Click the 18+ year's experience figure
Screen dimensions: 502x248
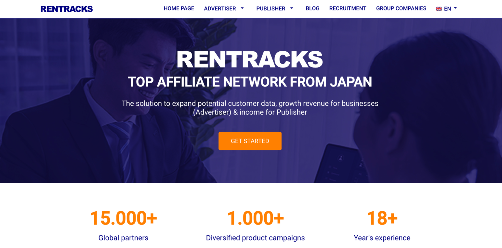pos(382,218)
